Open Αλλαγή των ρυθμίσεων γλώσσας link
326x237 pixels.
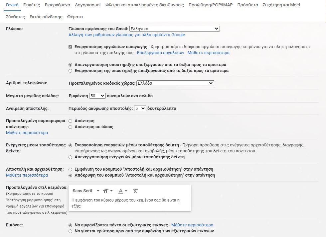click(127, 35)
